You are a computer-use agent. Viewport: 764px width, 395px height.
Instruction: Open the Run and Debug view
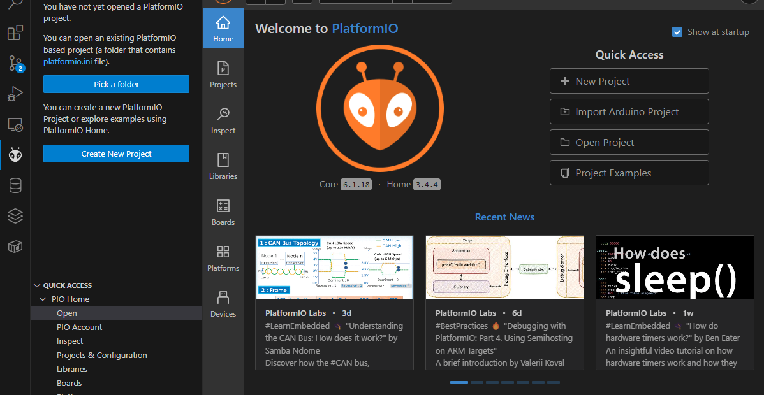(x=15, y=94)
